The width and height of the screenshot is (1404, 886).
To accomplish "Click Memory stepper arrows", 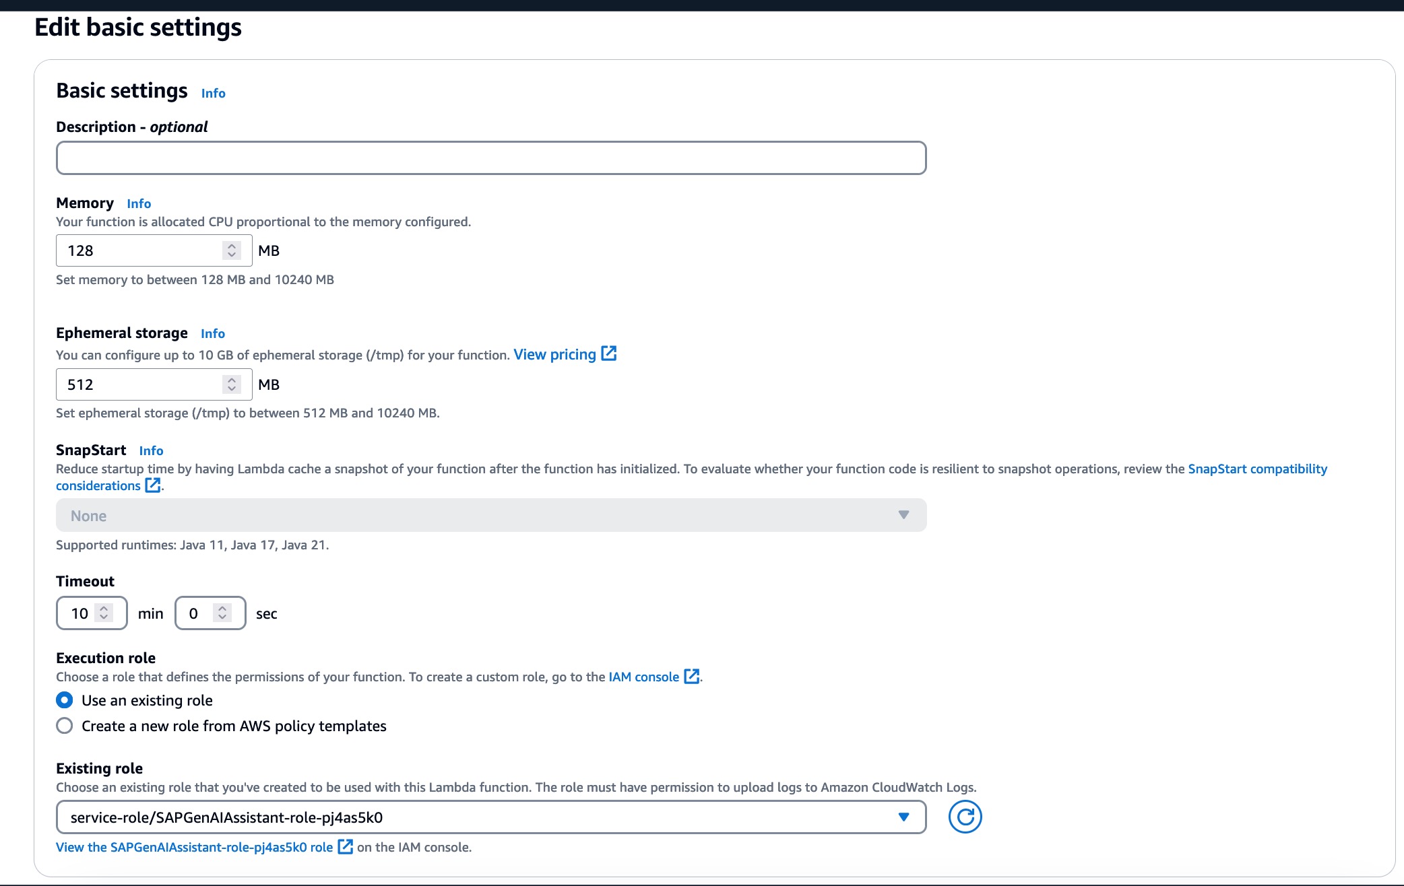I will click(232, 250).
